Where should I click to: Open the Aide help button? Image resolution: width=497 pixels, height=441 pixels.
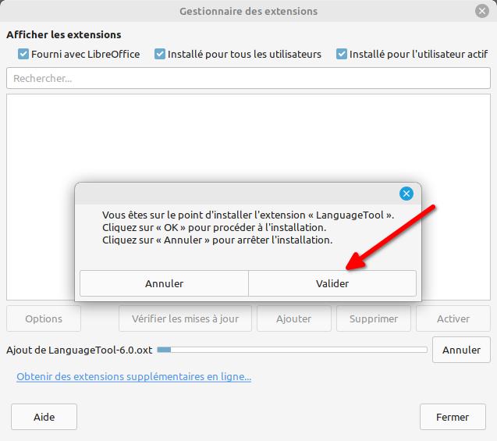coord(44,417)
